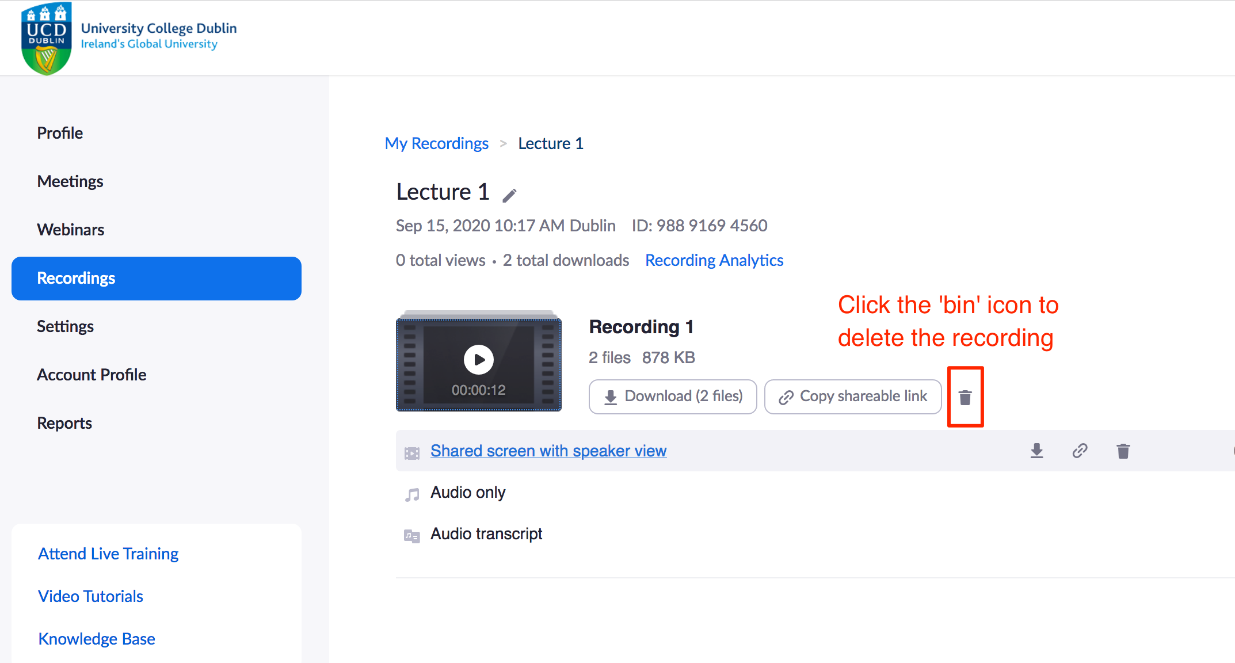The height and width of the screenshot is (663, 1235).
Task: Click the Audio only file row
Action: 815,493
